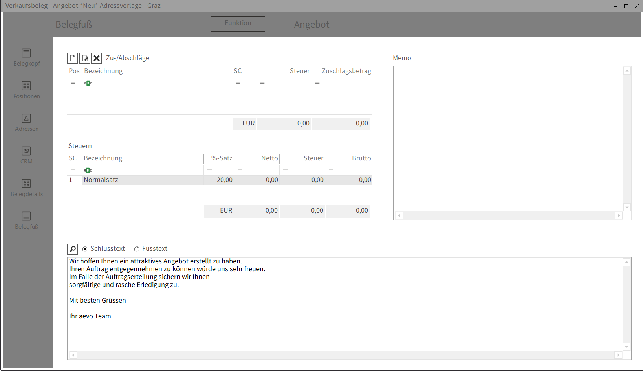
Task: Click Bezeichnung filter field in Zu-/Abschläge
Action: coord(157,83)
